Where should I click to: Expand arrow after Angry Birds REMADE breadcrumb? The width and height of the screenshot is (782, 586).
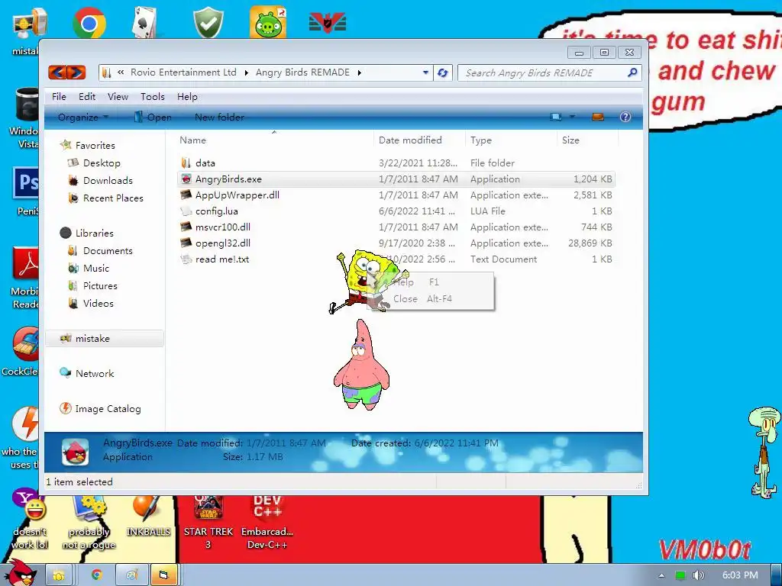(x=359, y=72)
